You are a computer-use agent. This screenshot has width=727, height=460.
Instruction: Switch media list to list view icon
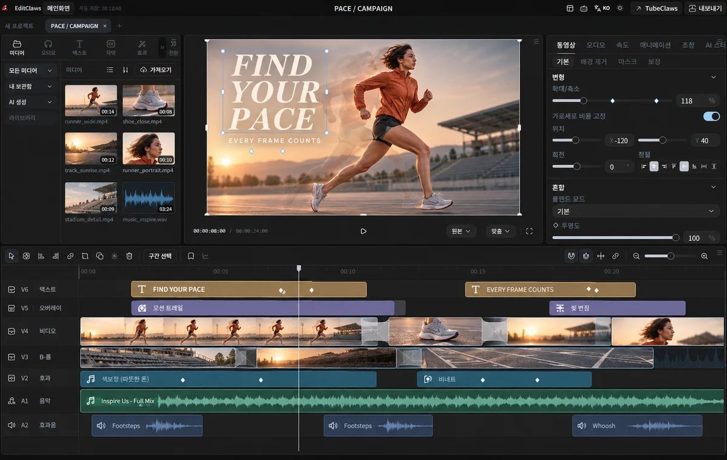pos(110,70)
